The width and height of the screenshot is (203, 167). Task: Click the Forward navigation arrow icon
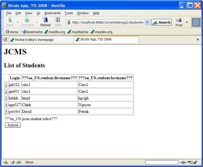tap(27, 20)
